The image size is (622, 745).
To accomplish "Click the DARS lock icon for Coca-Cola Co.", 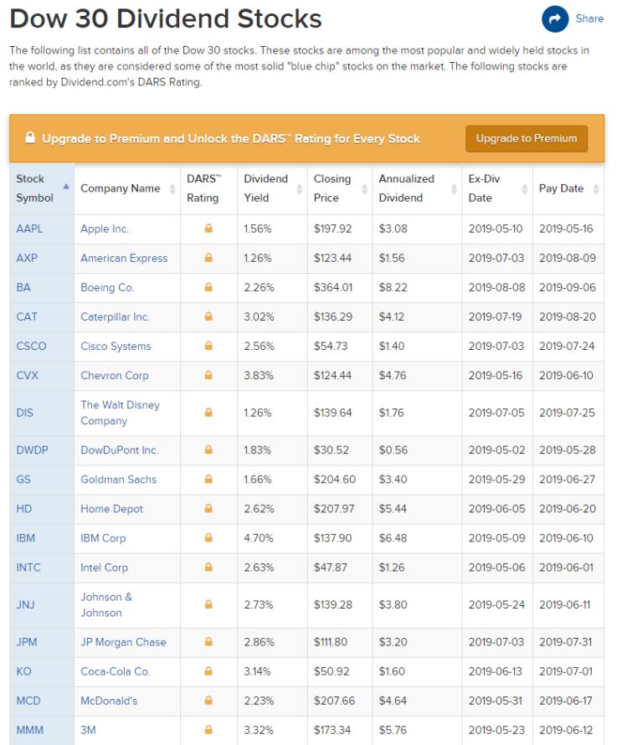I will pyautogui.click(x=208, y=671).
